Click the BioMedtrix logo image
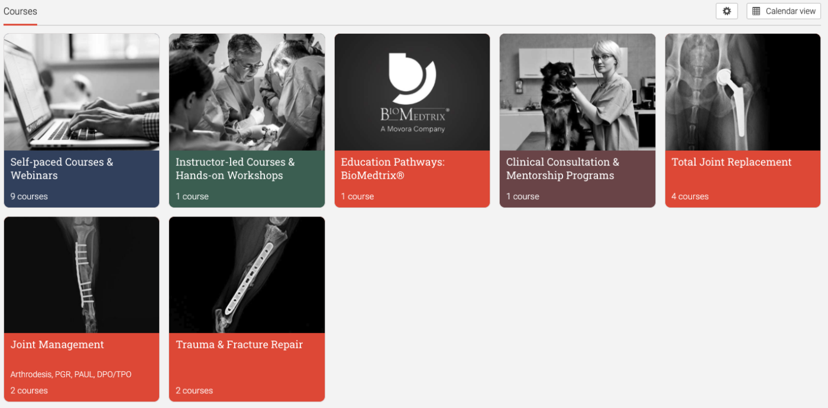828x408 pixels. click(x=412, y=92)
